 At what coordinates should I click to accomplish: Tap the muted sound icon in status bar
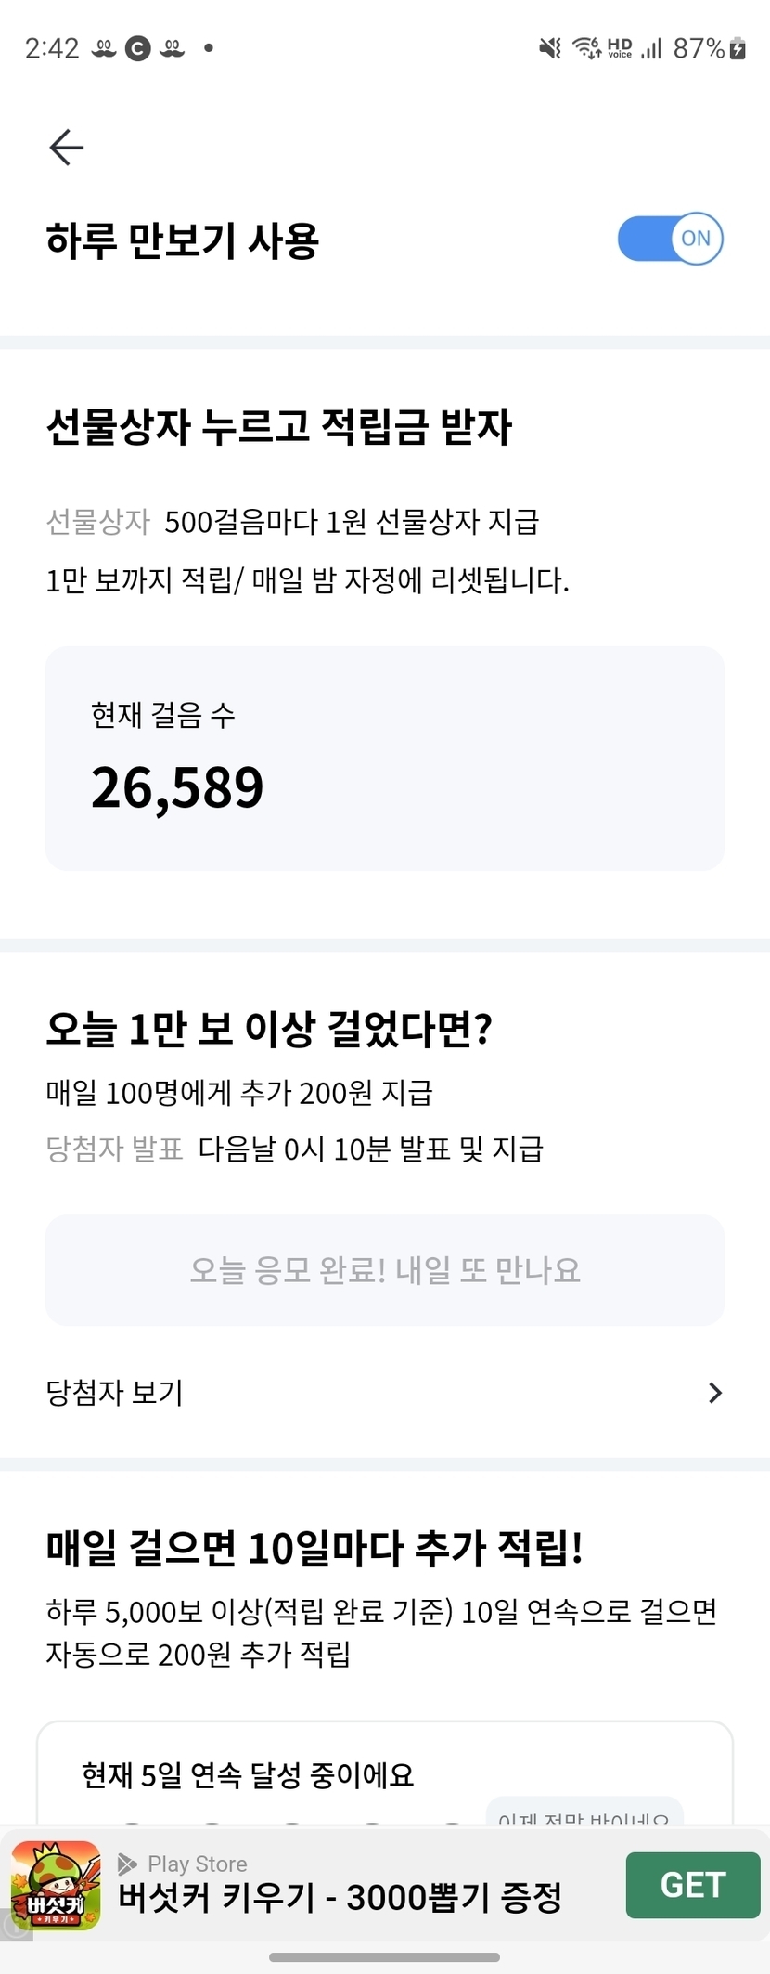(550, 48)
